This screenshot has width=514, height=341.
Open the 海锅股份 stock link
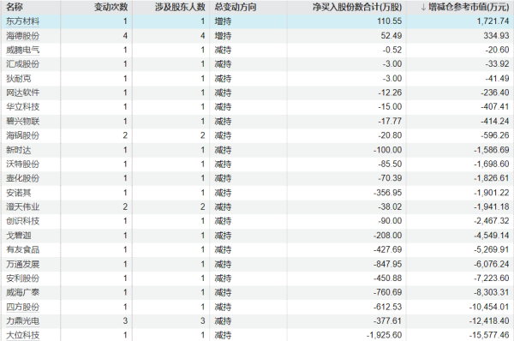pos(22,135)
